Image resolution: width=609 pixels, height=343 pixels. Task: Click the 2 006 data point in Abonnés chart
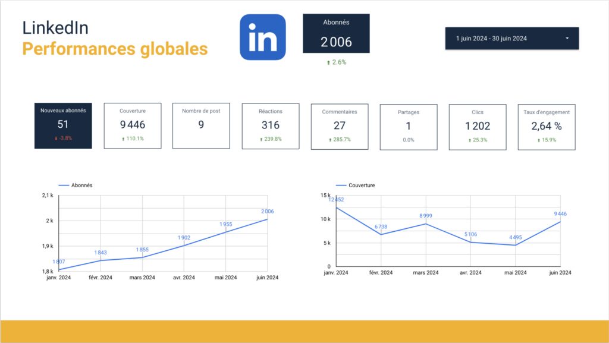(x=267, y=219)
